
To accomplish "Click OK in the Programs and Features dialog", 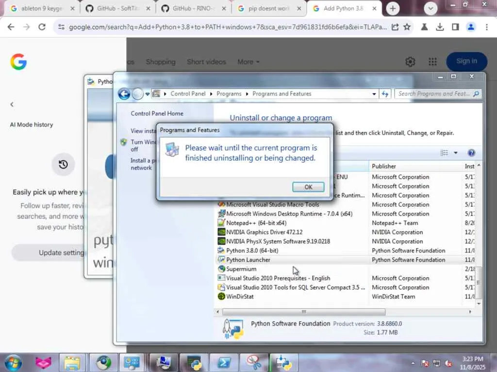I will click(x=308, y=187).
